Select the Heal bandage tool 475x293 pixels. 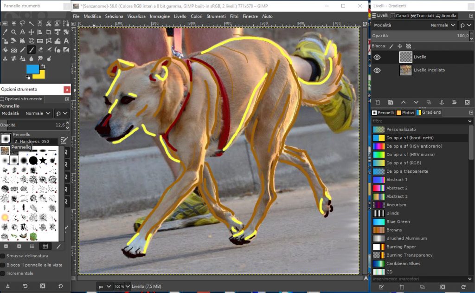pyautogui.click(x=13, y=59)
